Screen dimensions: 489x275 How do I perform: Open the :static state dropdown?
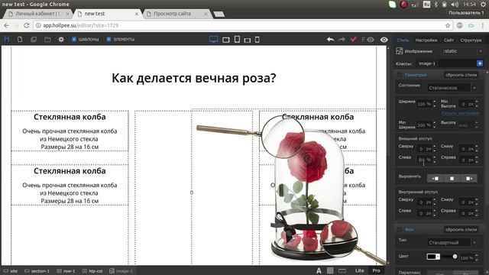tap(462, 51)
